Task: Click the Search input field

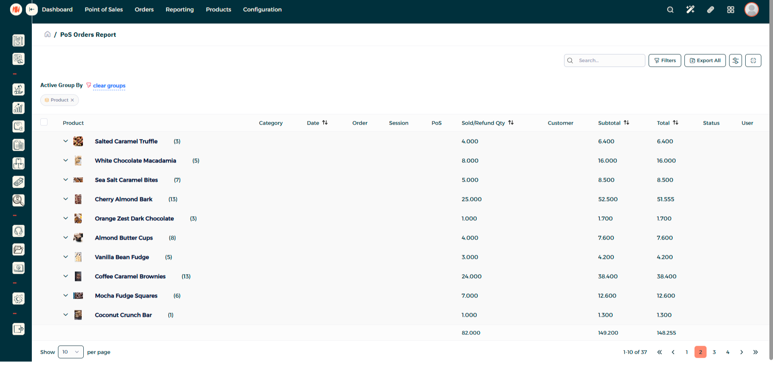Action: tap(605, 61)
